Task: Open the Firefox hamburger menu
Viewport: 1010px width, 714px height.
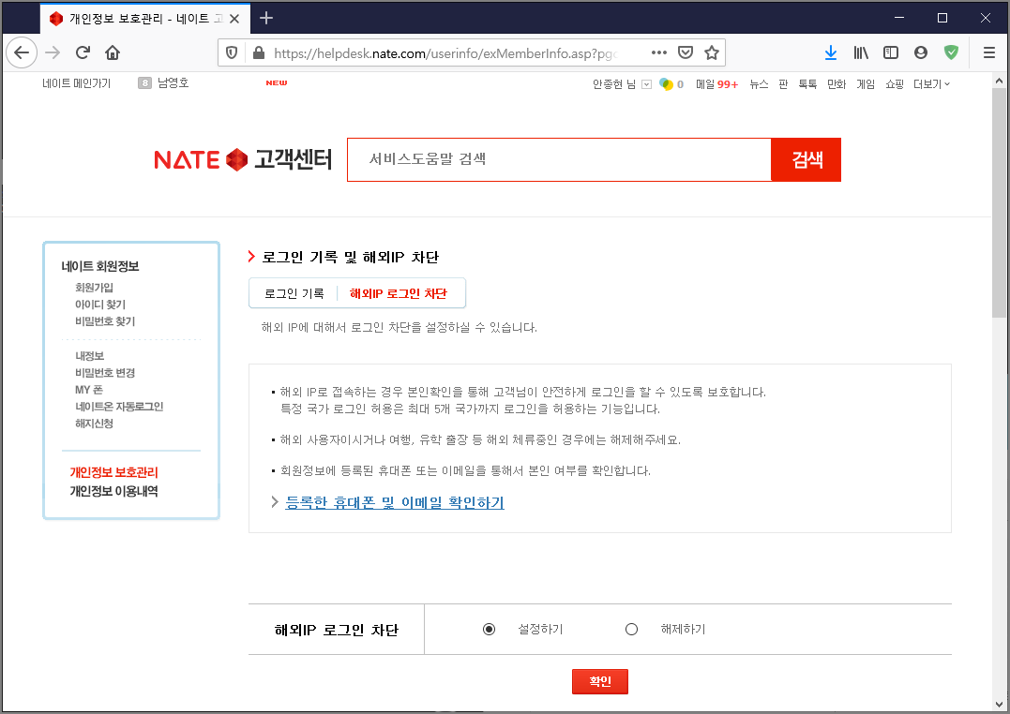Action: [989, 52]
